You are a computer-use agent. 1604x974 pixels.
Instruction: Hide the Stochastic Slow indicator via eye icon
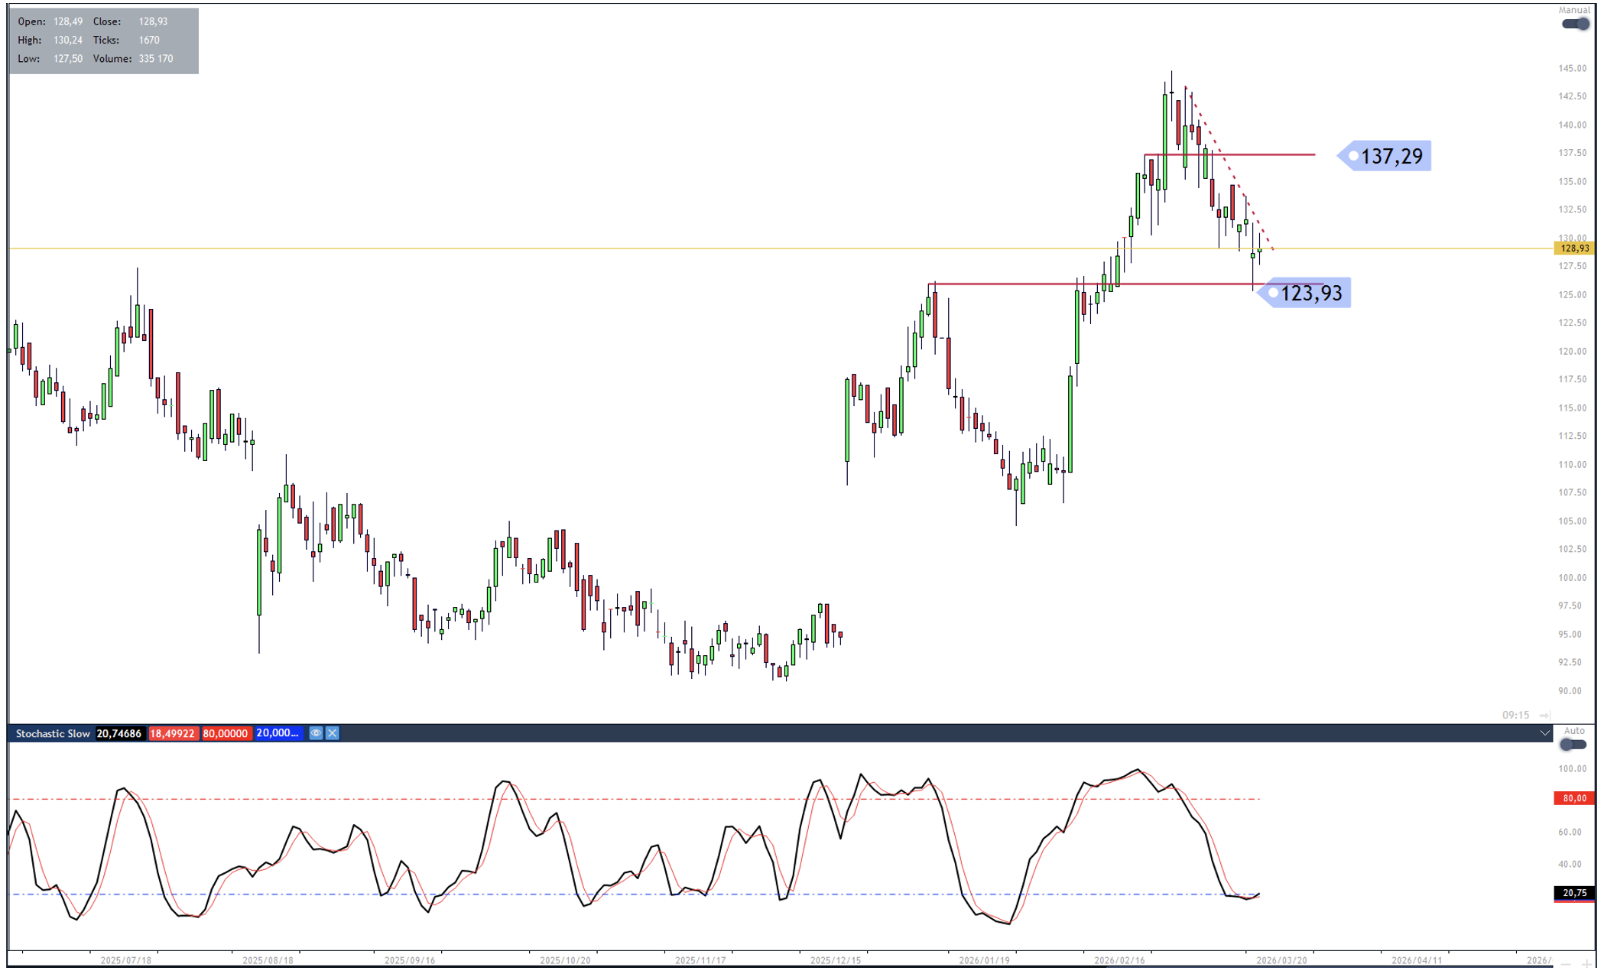pos(316,733)
